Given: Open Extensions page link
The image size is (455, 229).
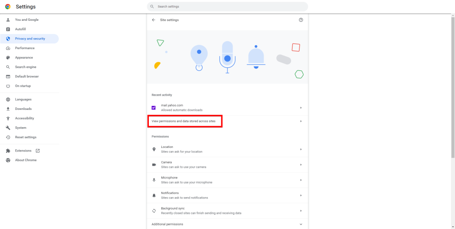Looking at the screenshot, I should point(29,151).
